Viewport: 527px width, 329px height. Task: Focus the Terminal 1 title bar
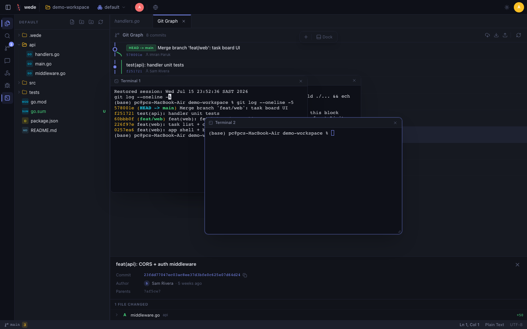pos(209,81)
